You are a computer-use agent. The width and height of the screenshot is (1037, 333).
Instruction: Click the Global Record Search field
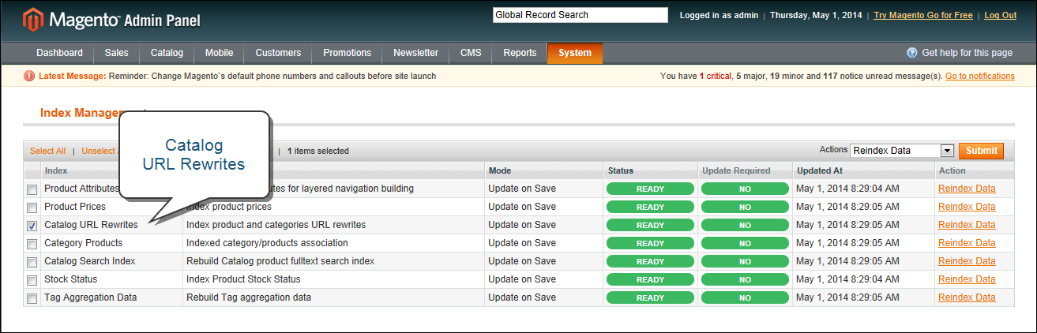pos(580,15)
